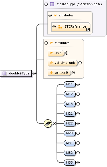Viewport: 107px width, 167px height.
Task: Click the @ icon on vel_time_unit
Action: [51, 63]
